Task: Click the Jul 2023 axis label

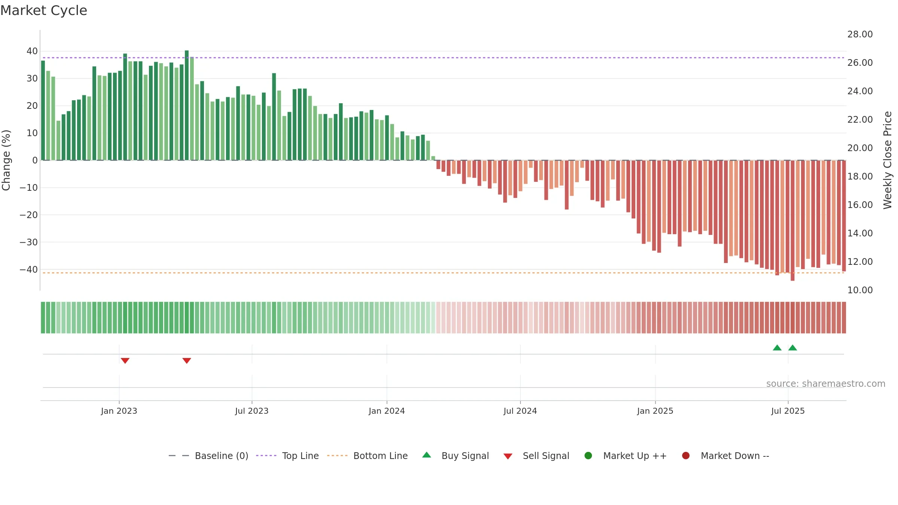Action: 252,411
